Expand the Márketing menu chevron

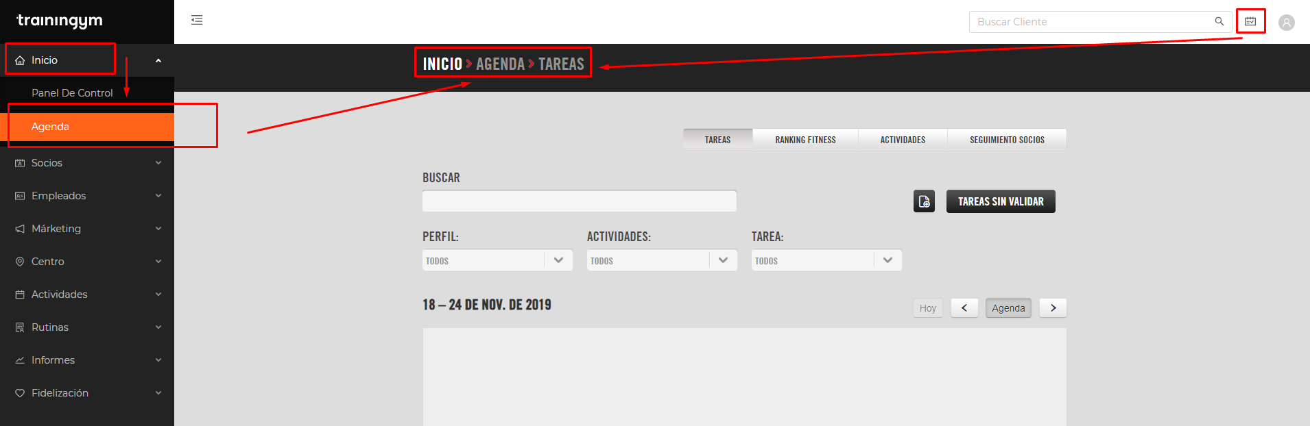pos(158,229)
